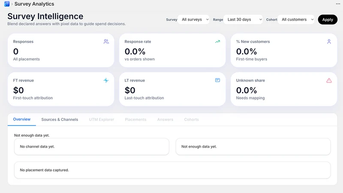Viewport: 343px width, 193px height.
Task: Click the FT revenue $0 value
Action: point(18,90)
